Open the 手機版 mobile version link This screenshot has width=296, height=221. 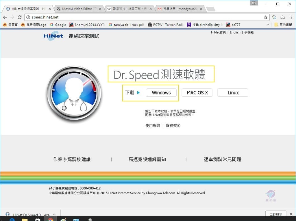(249, 32)
